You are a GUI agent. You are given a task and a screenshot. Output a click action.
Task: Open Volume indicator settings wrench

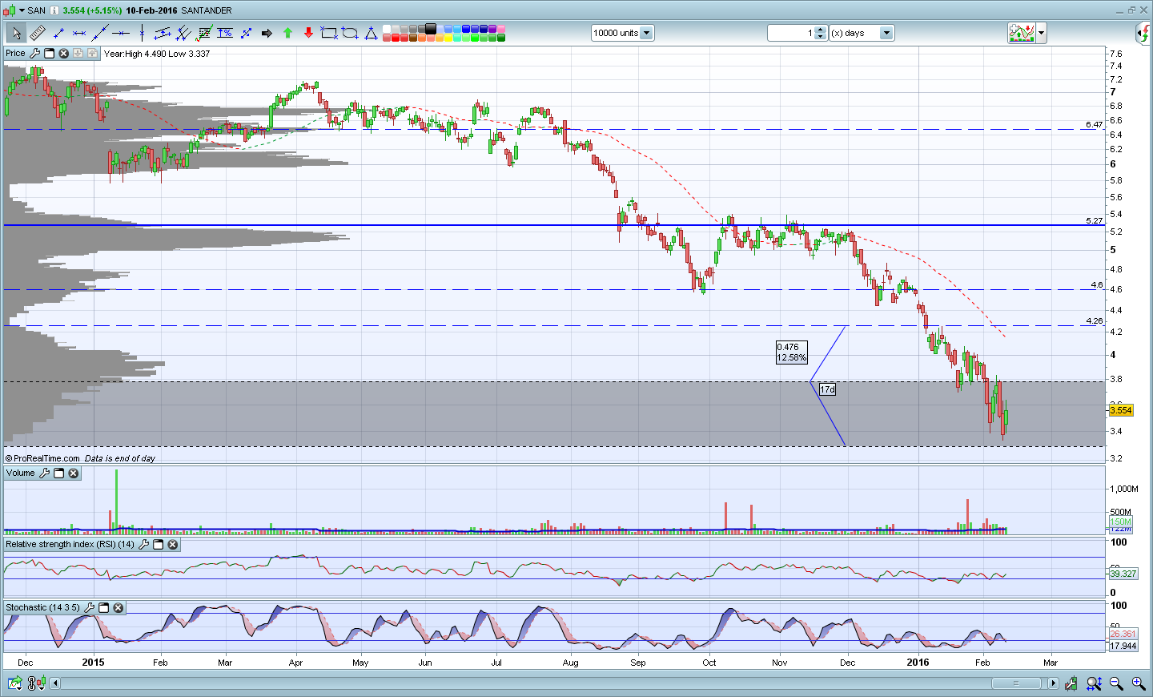[x=44, y=473]
